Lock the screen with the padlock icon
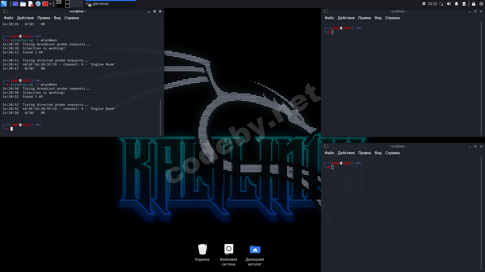 pos(473,4)
